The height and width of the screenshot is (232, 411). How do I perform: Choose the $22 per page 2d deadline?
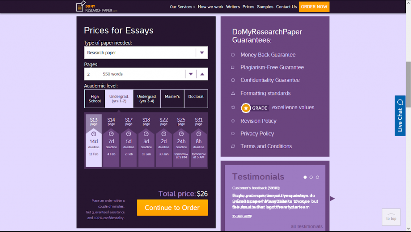pos(164,140)
